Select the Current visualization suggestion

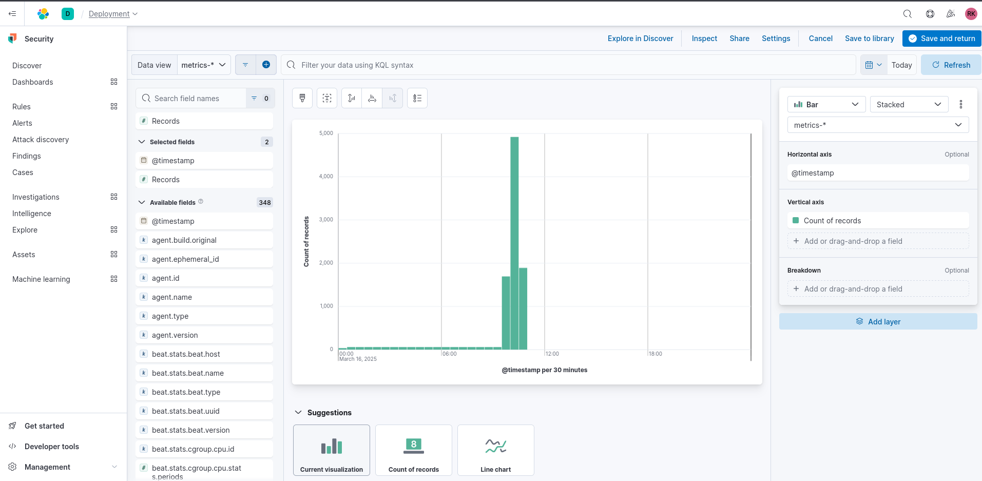point(332,450)
